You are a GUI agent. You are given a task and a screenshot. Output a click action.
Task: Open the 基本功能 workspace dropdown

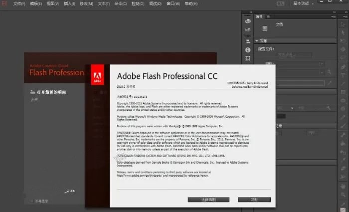[303, 3]
